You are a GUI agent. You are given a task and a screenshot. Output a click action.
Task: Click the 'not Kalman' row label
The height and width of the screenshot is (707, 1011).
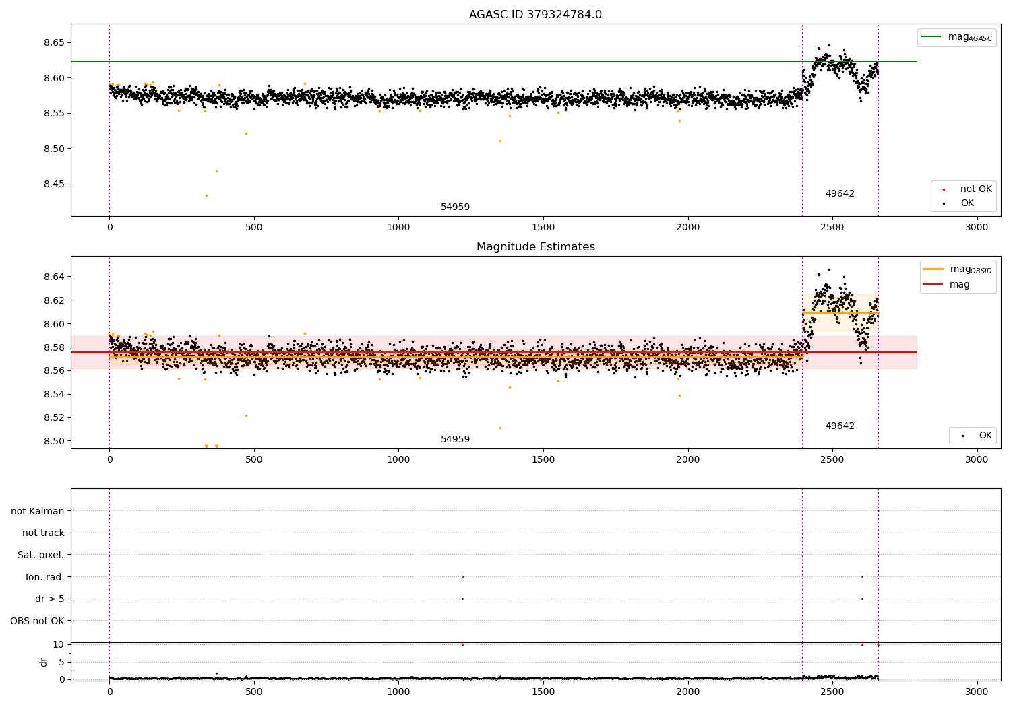[x=38, y=511]
